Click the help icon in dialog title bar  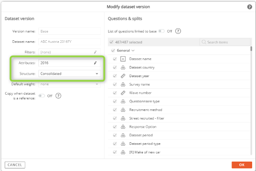pos(250,7)
